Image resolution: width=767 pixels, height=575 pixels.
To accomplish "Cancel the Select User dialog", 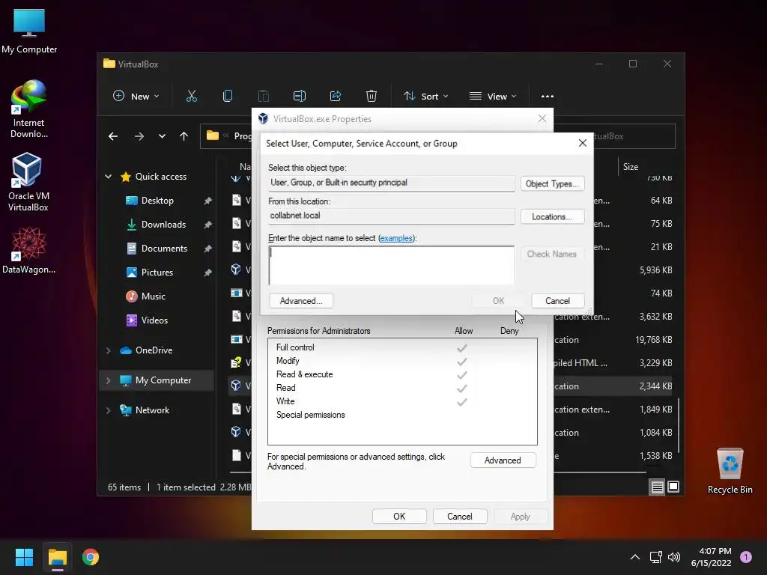I will (x=557, y=301).
